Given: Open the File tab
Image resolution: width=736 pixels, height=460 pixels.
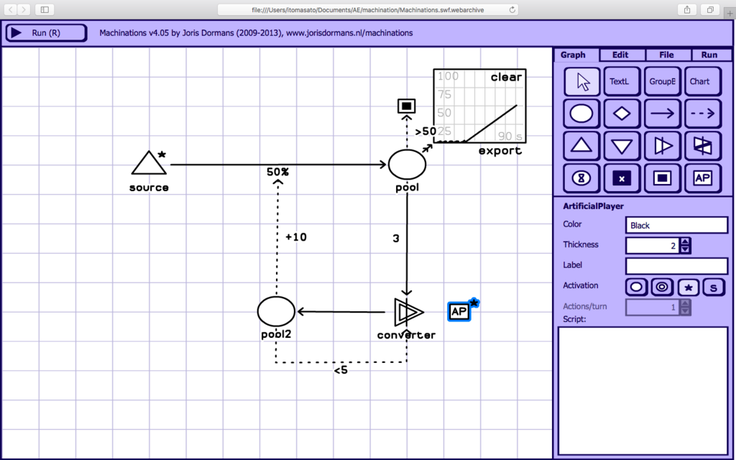Looking at the screenshot, I should (668, 55).
